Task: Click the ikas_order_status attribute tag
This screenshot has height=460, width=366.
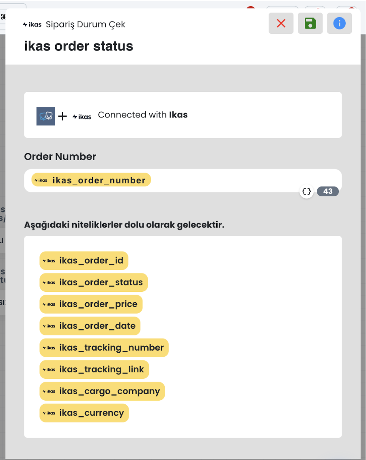Action: click(x=93, y=282)
